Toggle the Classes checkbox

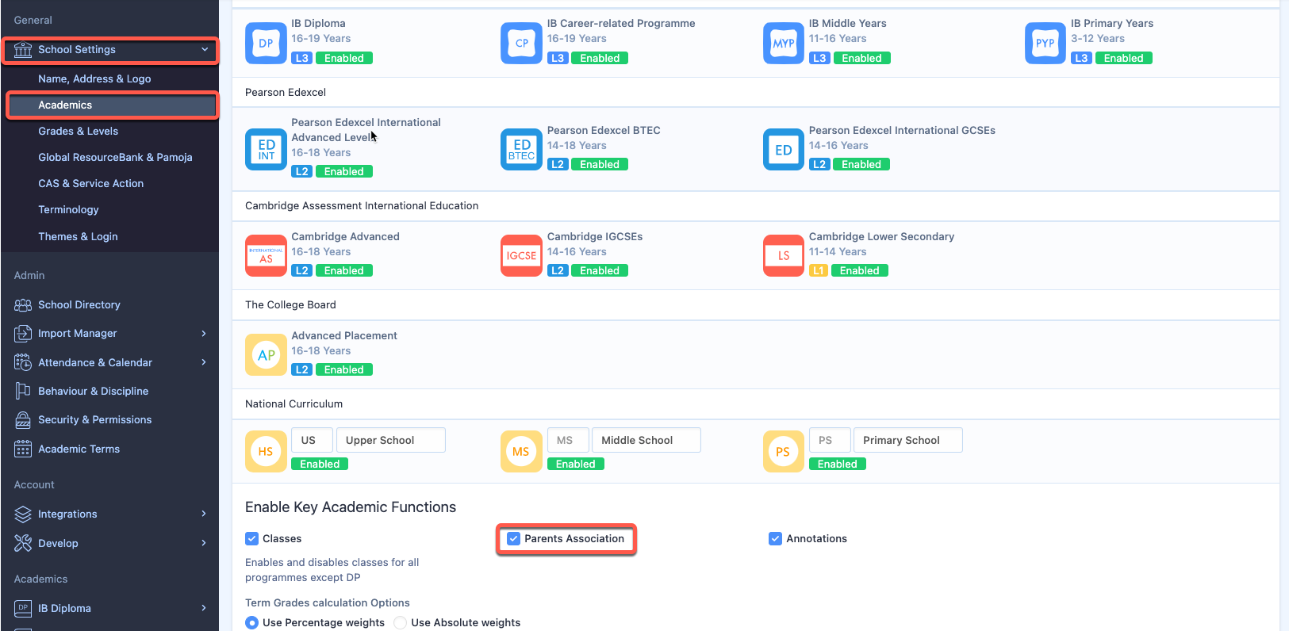click(251, 539)
